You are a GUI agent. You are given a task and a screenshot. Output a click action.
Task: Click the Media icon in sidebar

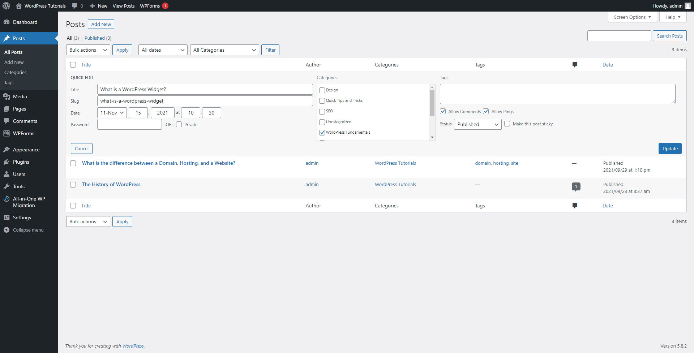coord(7,96)
